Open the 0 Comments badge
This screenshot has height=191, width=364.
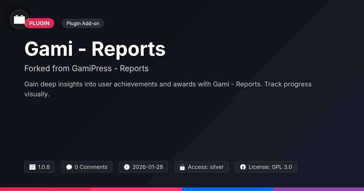tap(87, 167)
